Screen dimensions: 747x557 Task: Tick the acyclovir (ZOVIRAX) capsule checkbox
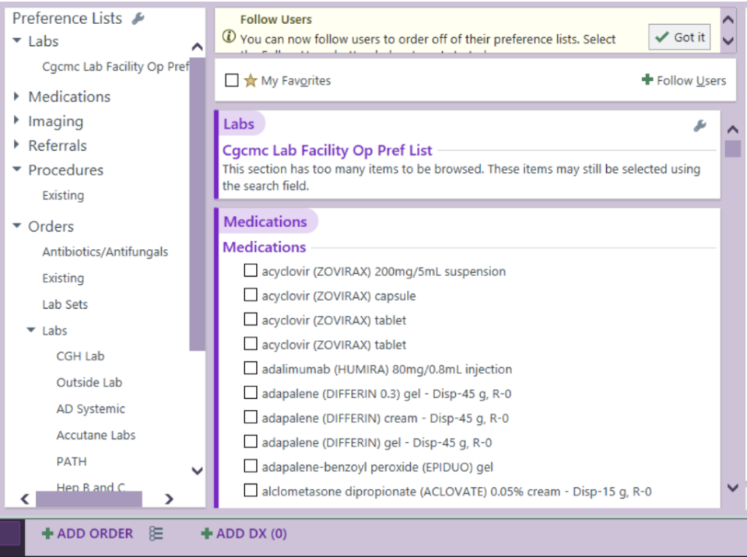pos(251,295)
